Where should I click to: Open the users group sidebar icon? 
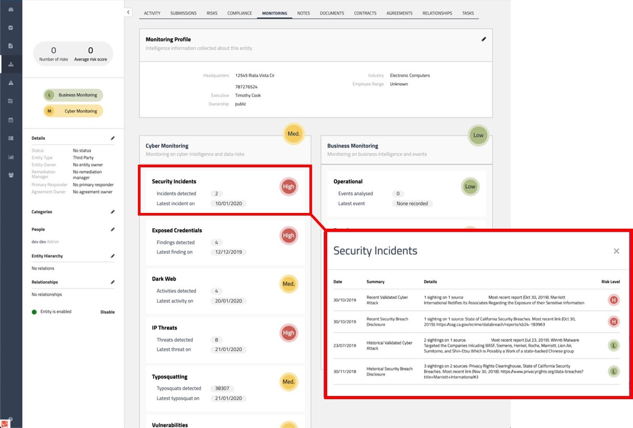(x=11, y=175)
